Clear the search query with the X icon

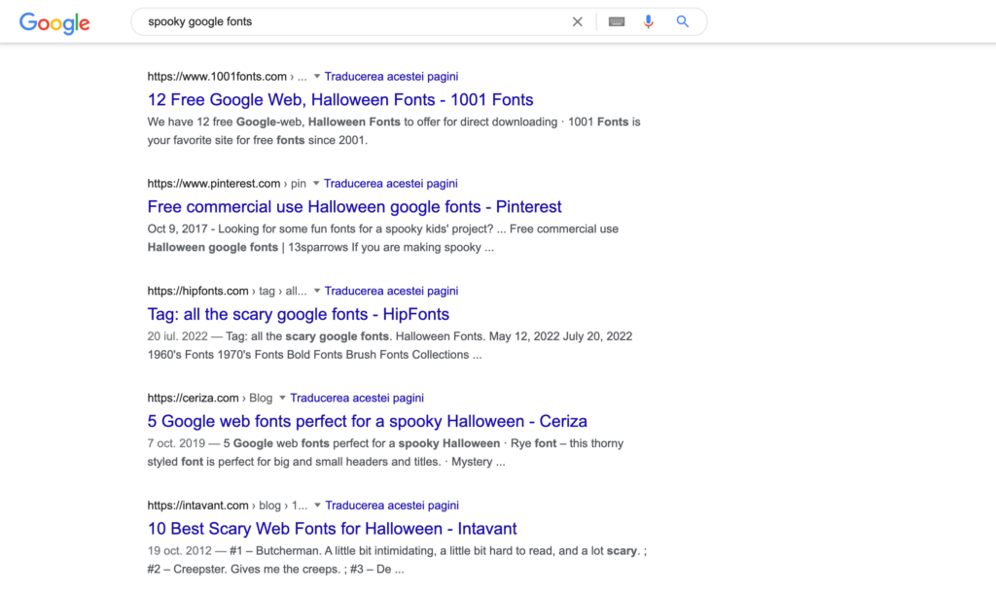coord(577,21)
